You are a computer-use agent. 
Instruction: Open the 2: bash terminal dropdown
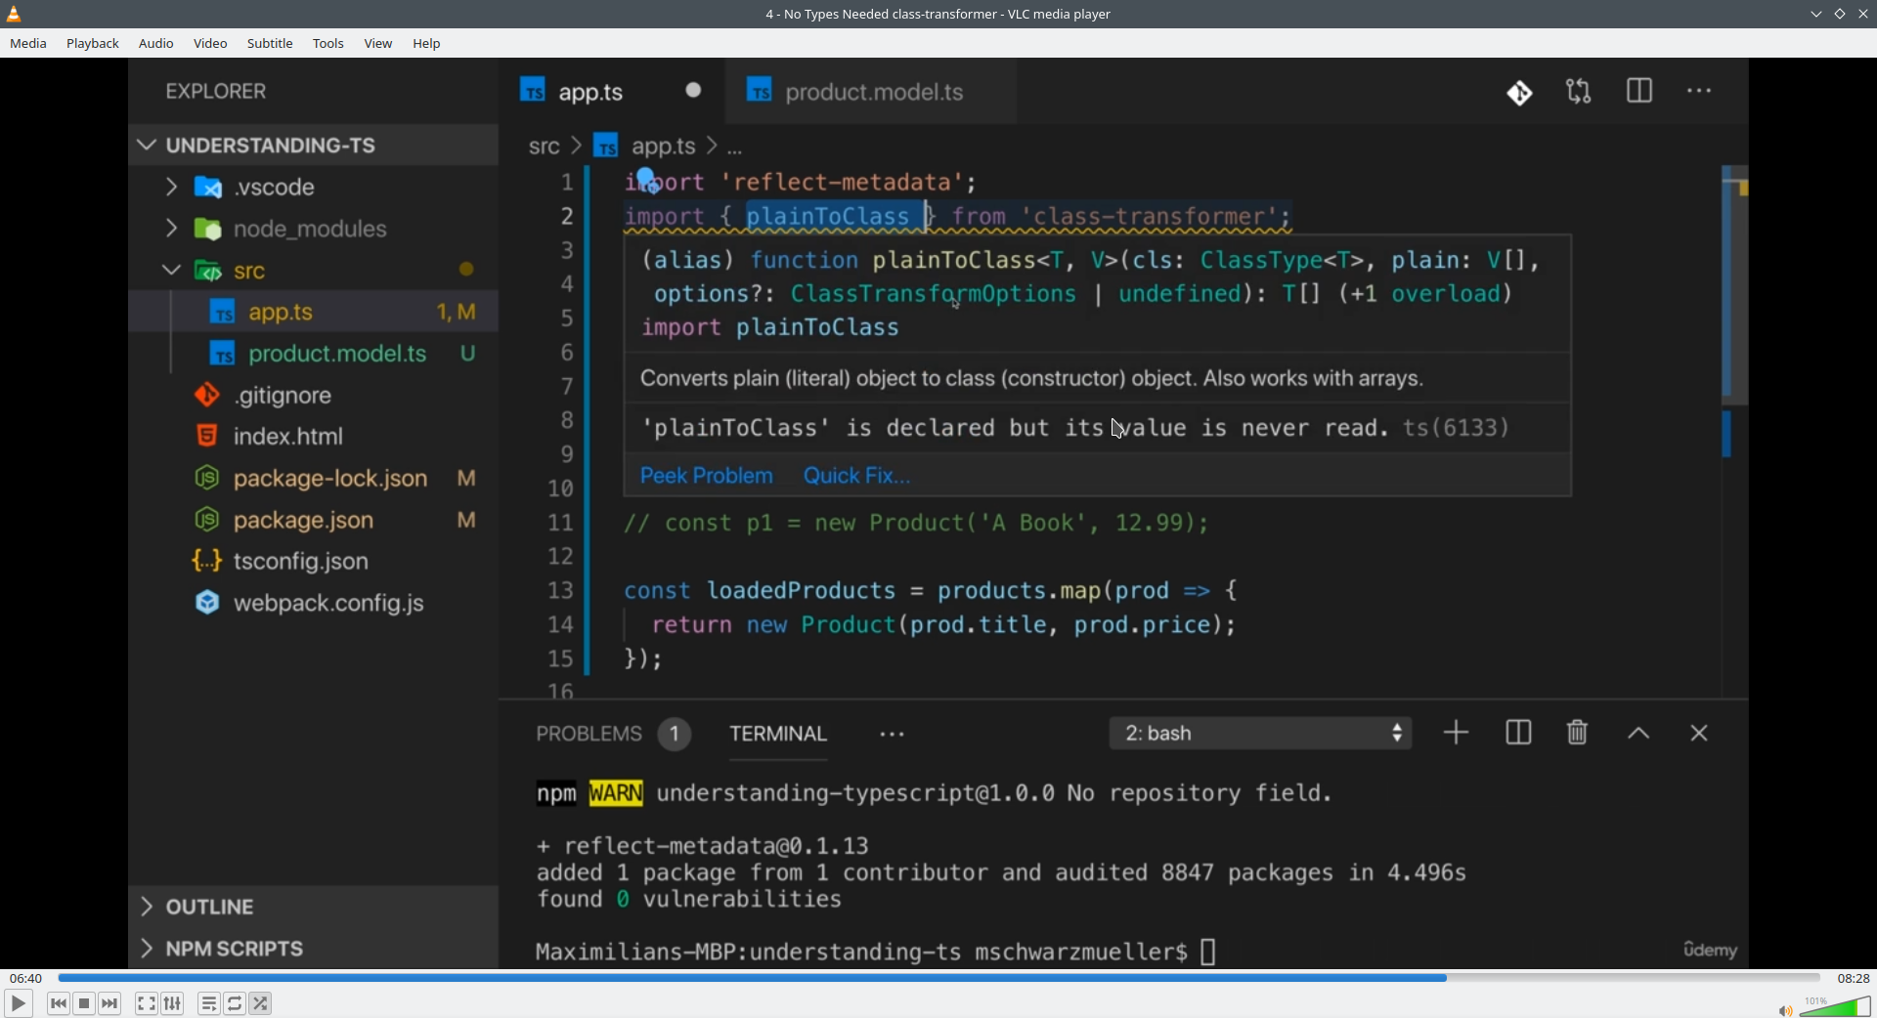click(x=1260, y=734)
